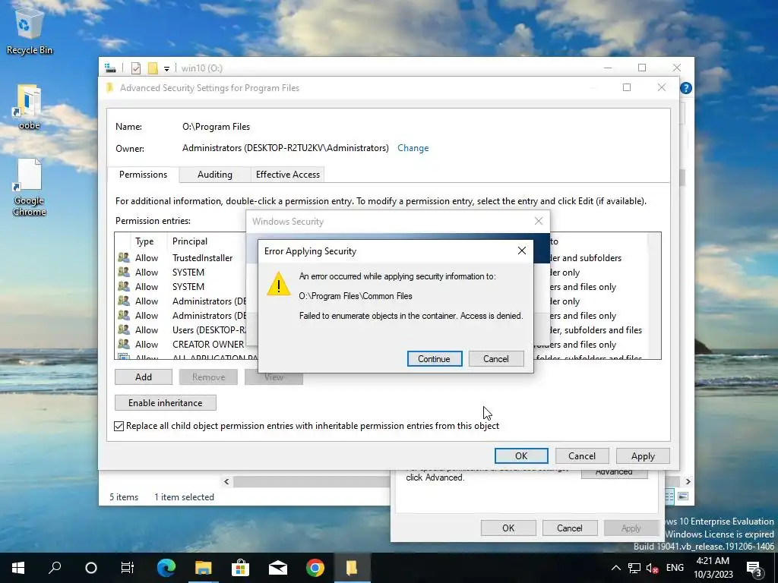Open the notification center icon
Viewport: 778px width, 583px height.
click(754, 568)
